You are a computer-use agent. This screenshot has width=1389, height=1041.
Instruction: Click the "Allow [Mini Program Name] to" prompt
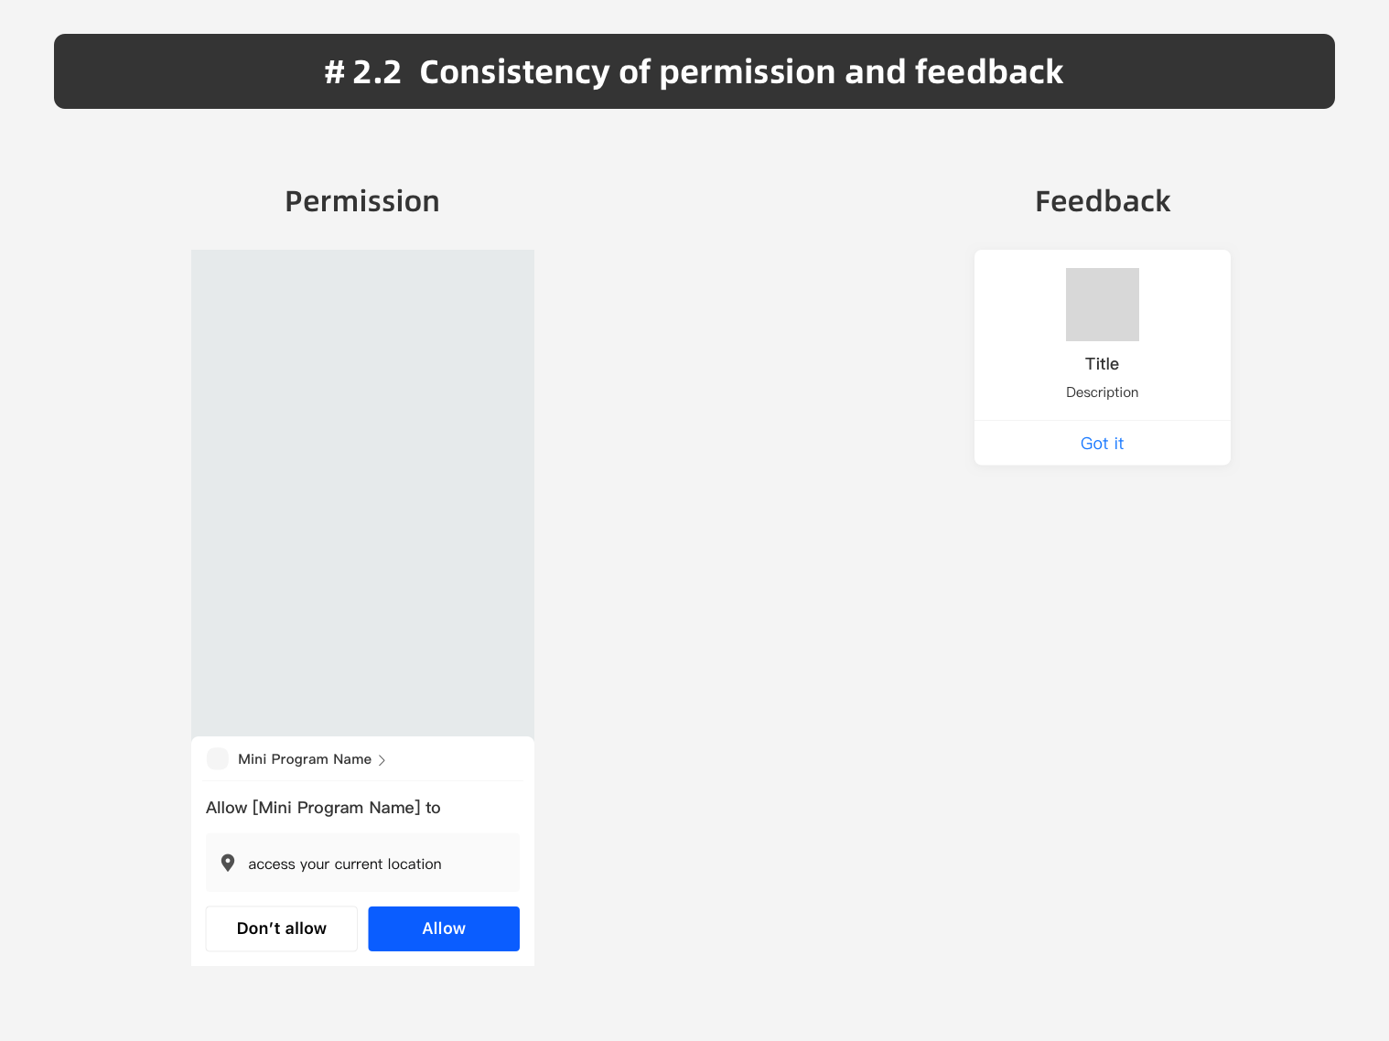tap(323, 808)
